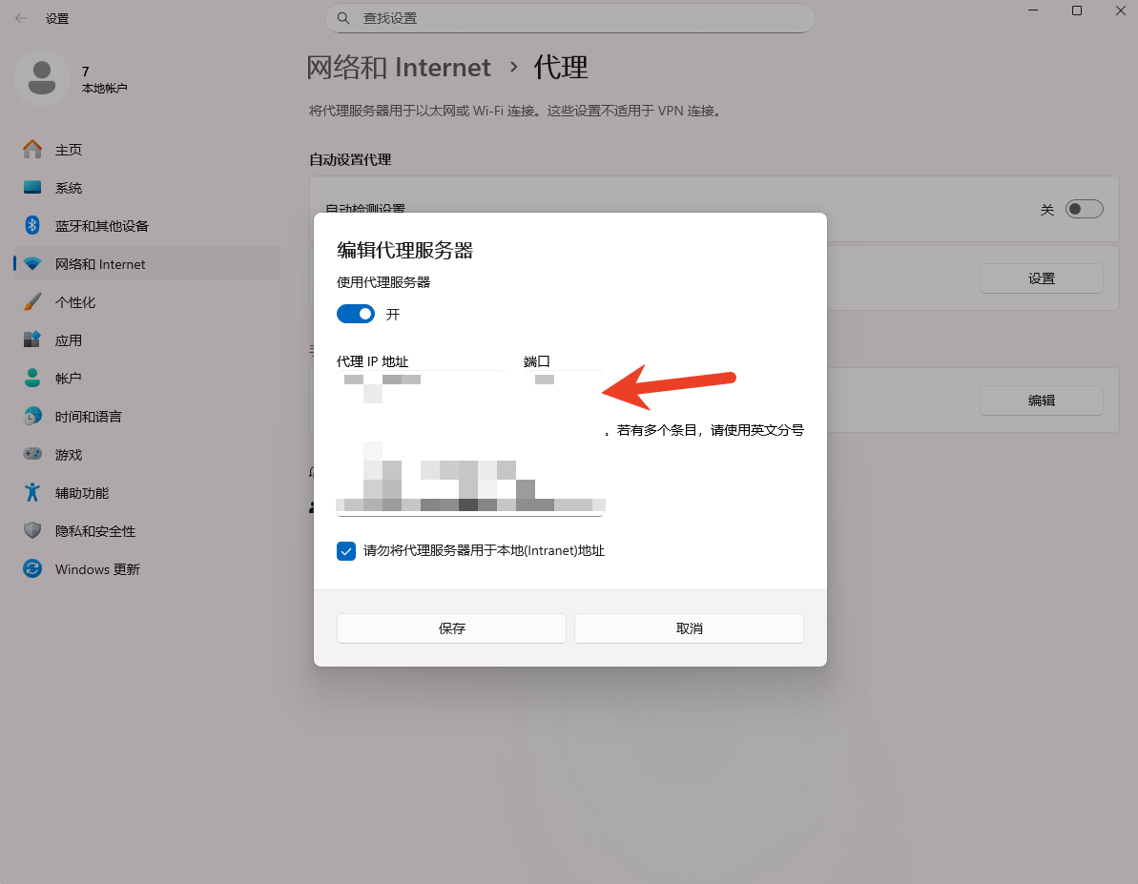1138x884 pixels.
Task: Click the back arrow in title bar
Action: (x=21, y=18)
